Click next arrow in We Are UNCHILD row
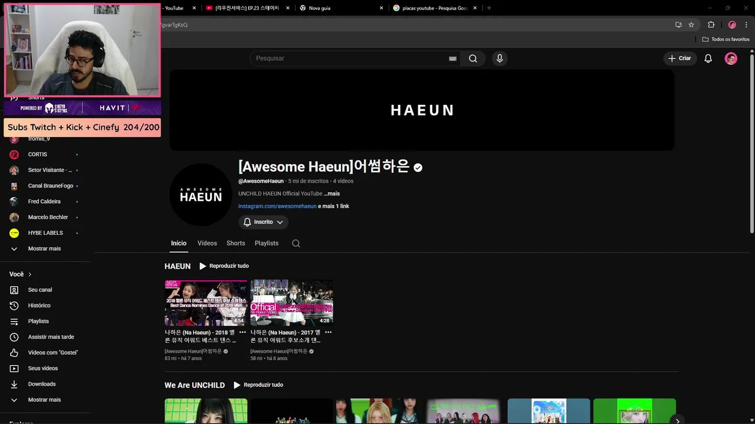The height and width of the screenshot is (424, 755). pos(678,420)
